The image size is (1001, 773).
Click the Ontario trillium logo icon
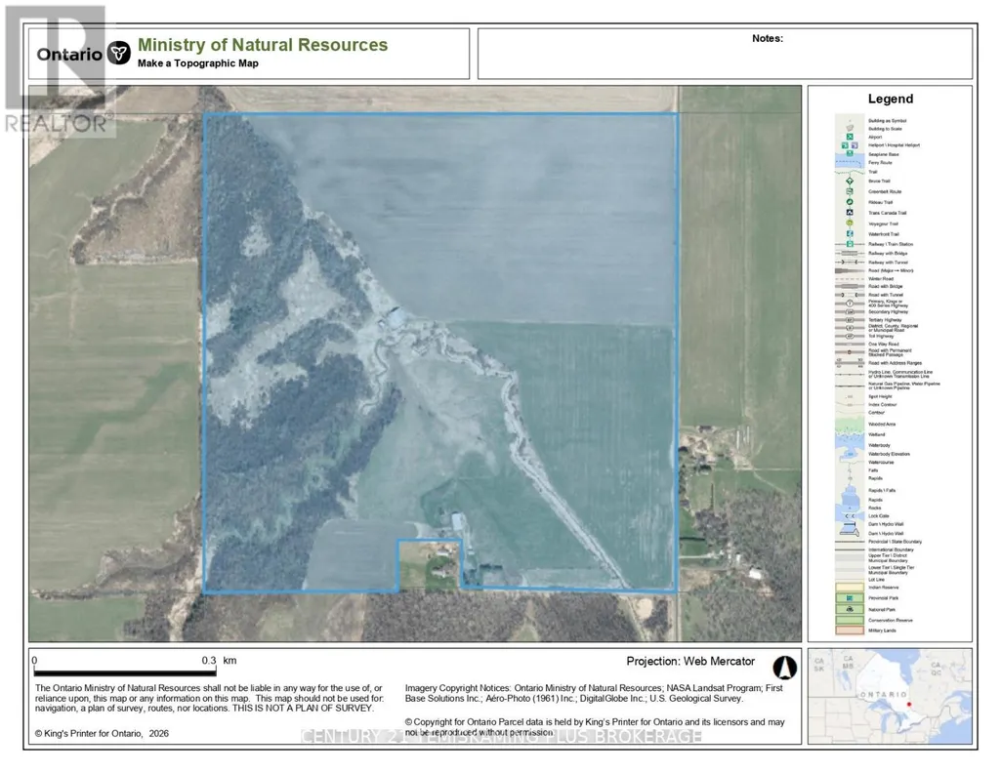(118, 53)
